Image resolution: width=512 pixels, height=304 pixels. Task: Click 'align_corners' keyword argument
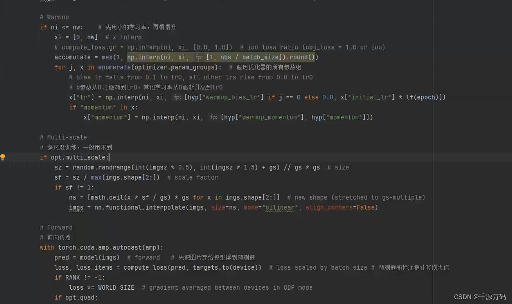pos(329,208)
